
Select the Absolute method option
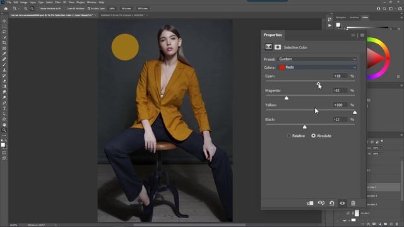321,136
